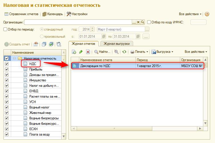The height and width of the screenshot is (143, 215).
Task: Select стандартный period radio button
Action: pos(42,29)
